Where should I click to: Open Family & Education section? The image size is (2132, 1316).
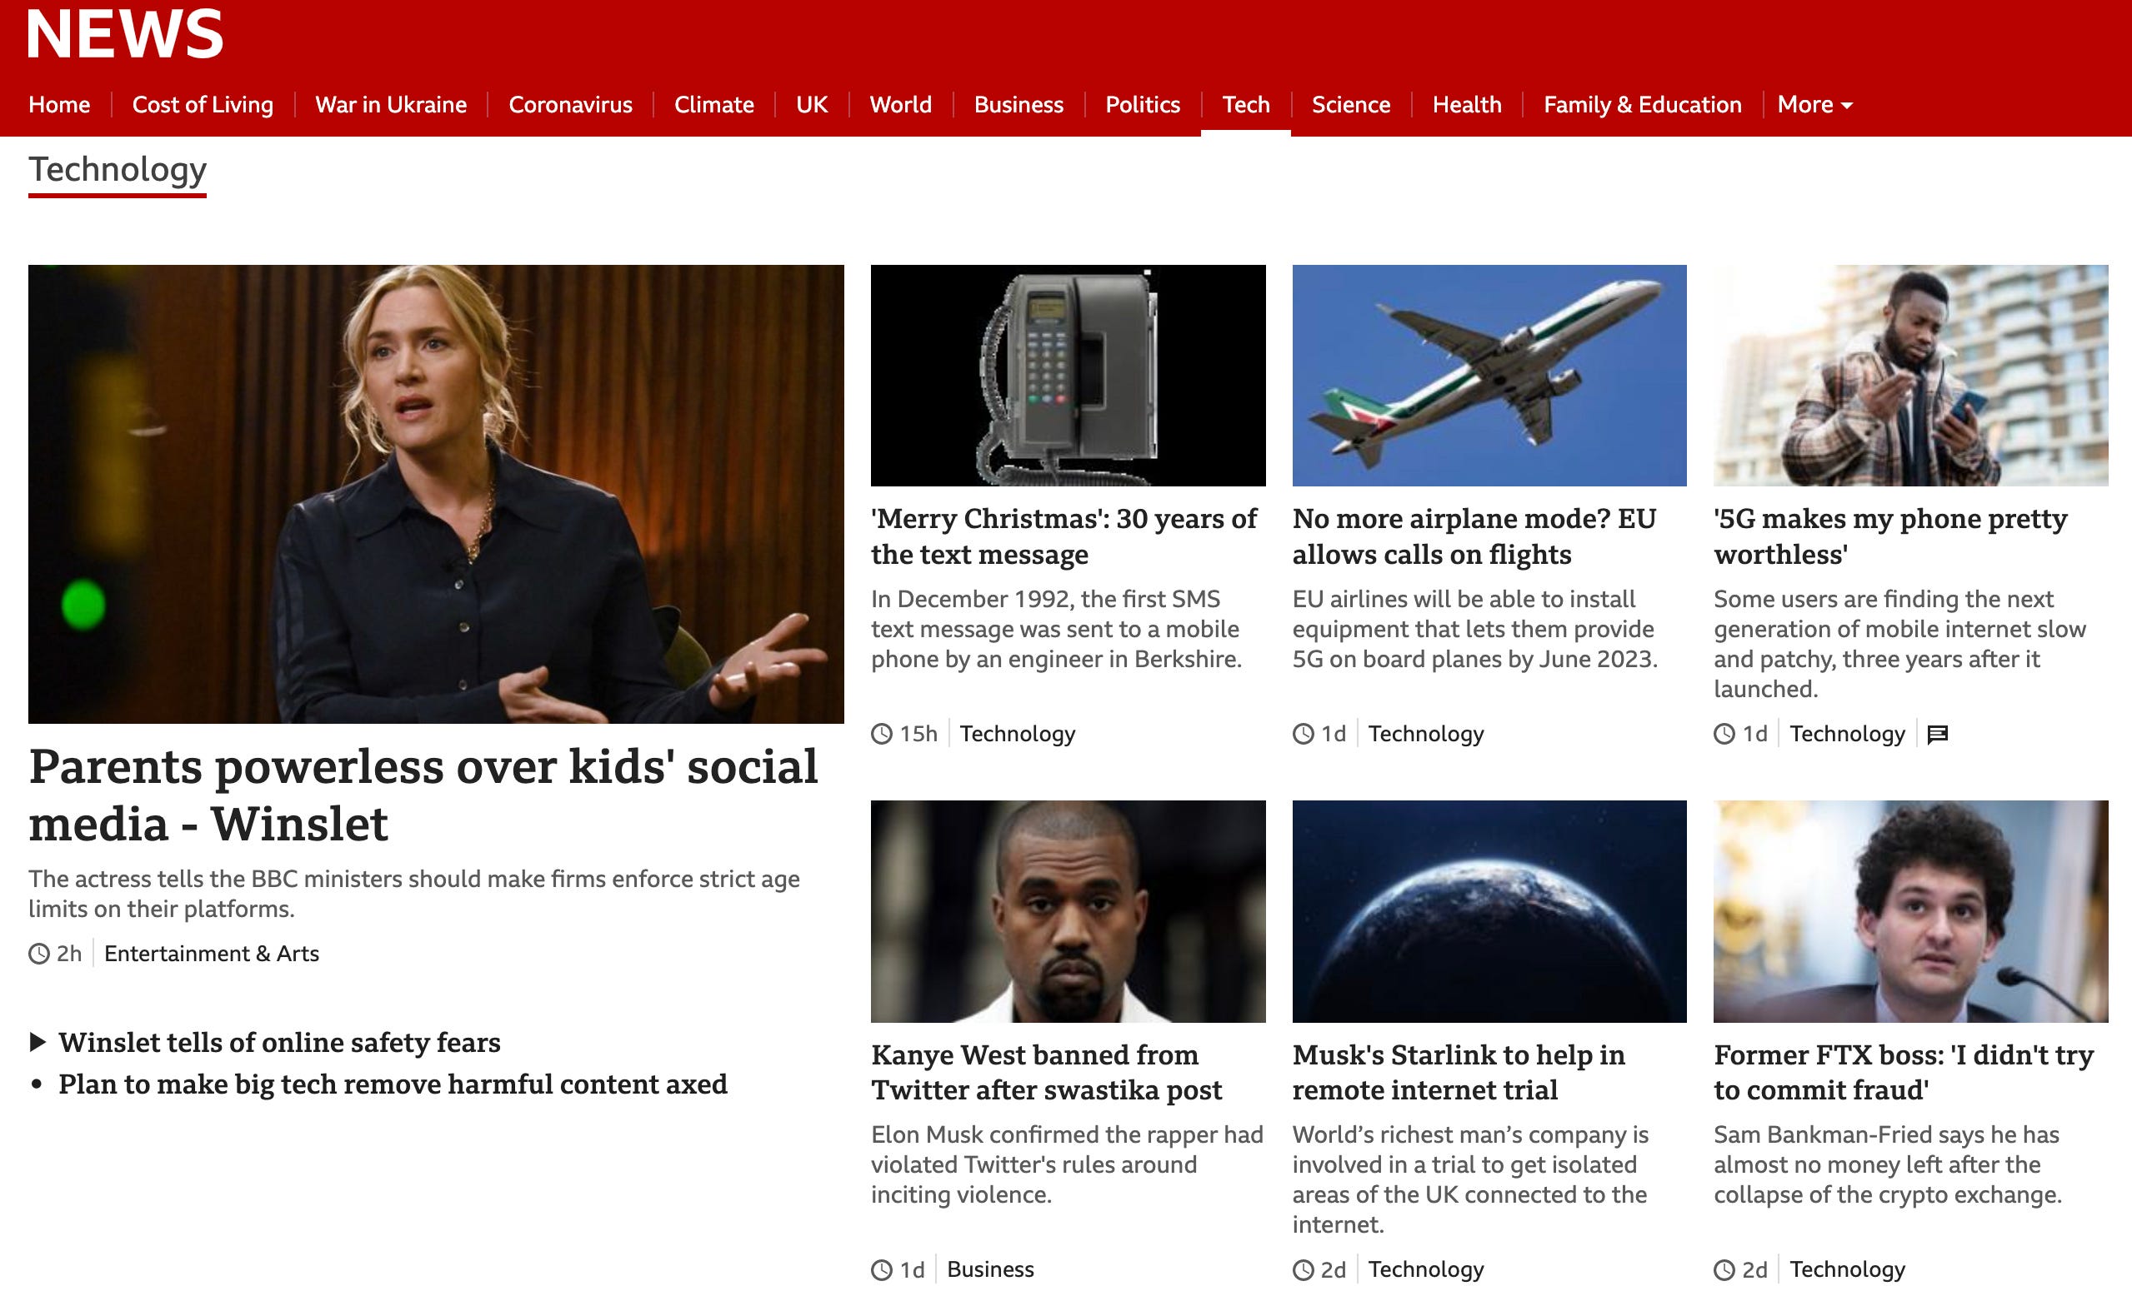1643,105
